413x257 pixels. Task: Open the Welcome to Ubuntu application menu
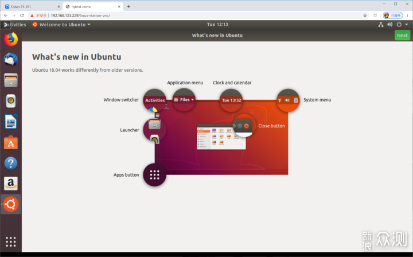(61, 25)
